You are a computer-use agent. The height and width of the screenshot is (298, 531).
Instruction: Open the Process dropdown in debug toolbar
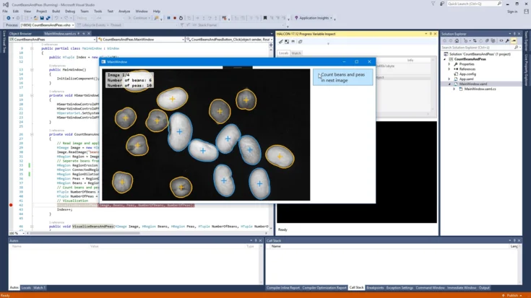pos(72,25)
